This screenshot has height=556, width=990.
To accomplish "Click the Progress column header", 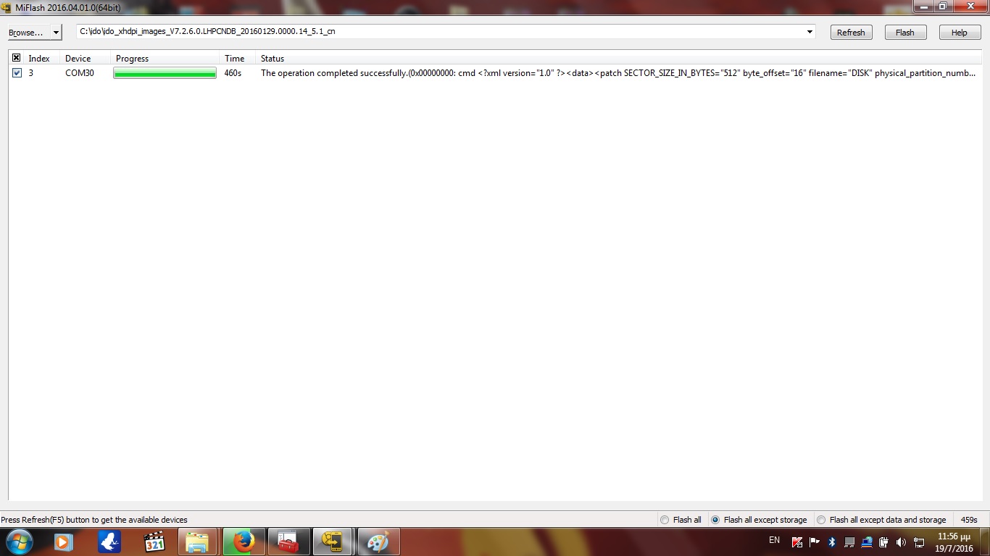I will click(165, 59).
